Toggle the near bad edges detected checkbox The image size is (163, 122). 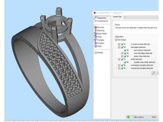click(x=122, y=53)
